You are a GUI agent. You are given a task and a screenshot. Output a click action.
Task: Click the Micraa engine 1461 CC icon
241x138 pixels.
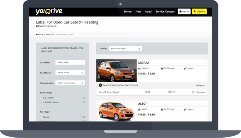pyautogui.click(x=139, y=68)
